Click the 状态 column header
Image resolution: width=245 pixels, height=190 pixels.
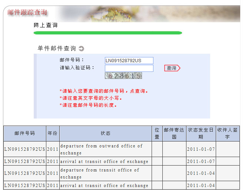point(106,133)
